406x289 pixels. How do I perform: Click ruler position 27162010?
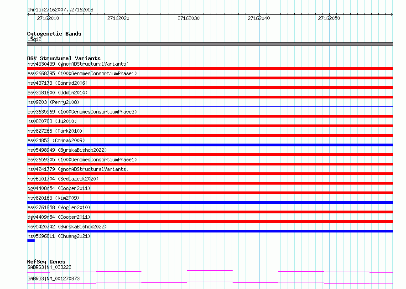[48, 18]
